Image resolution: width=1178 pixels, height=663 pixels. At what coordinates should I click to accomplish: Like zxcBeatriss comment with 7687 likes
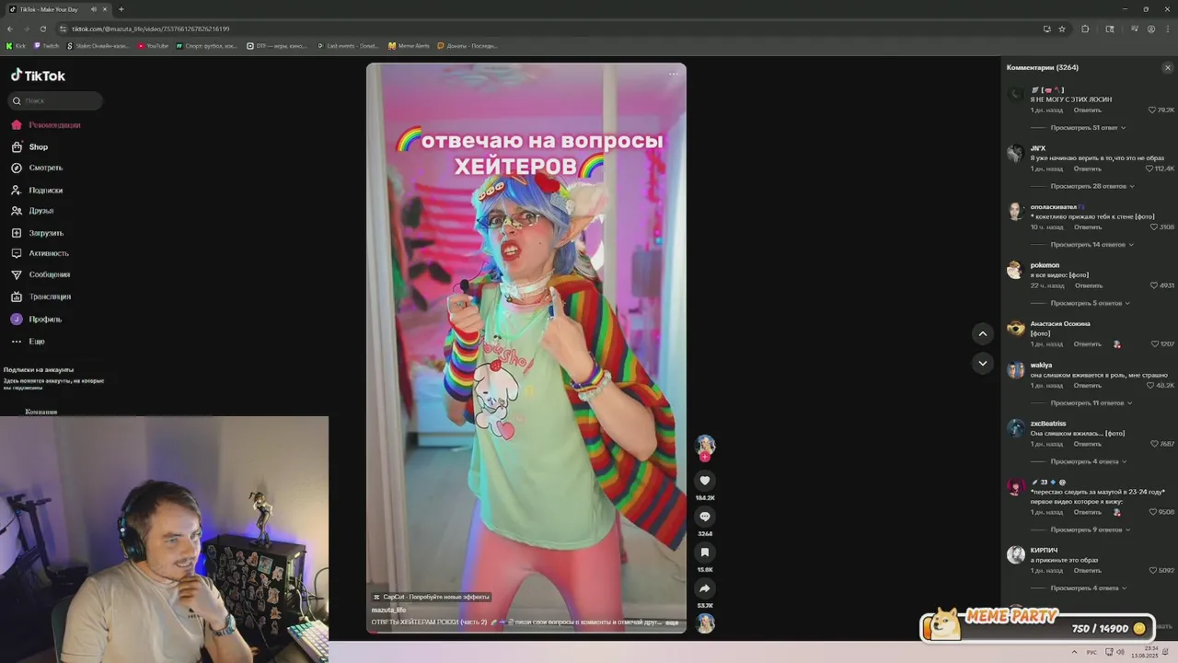point(1154,444)
